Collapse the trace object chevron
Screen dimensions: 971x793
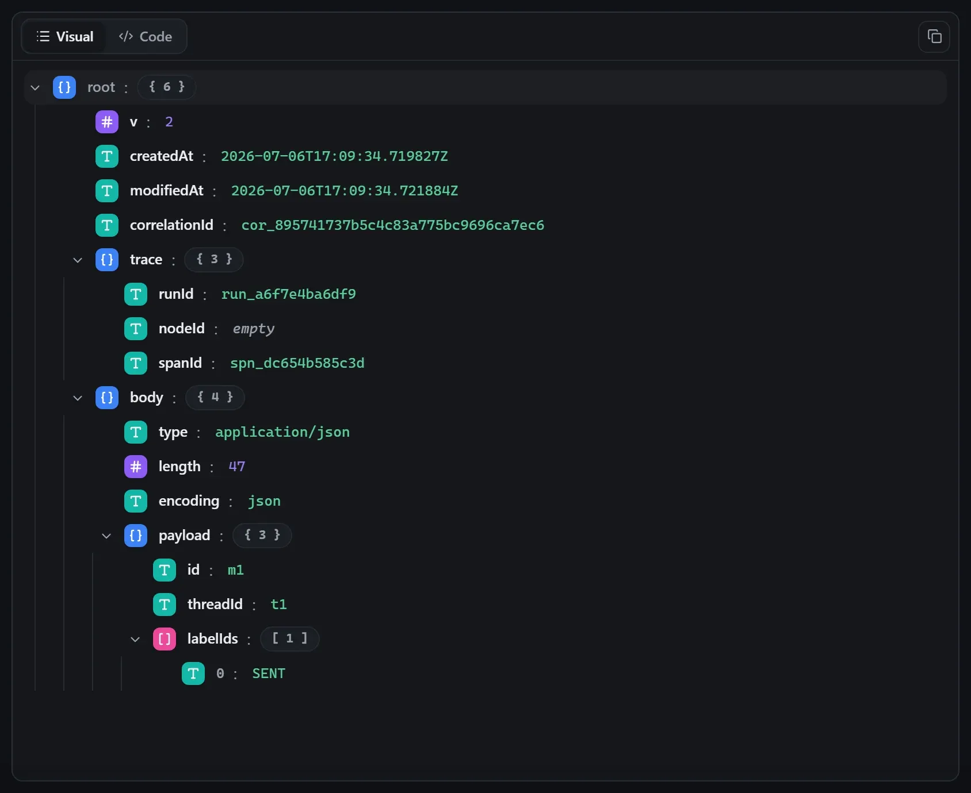point(78,260)
